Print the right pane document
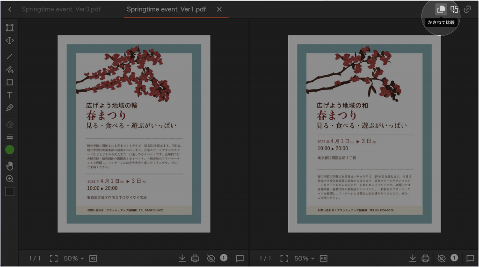The width and height of the screenshot is (479, 267). (x=426, y=259)
